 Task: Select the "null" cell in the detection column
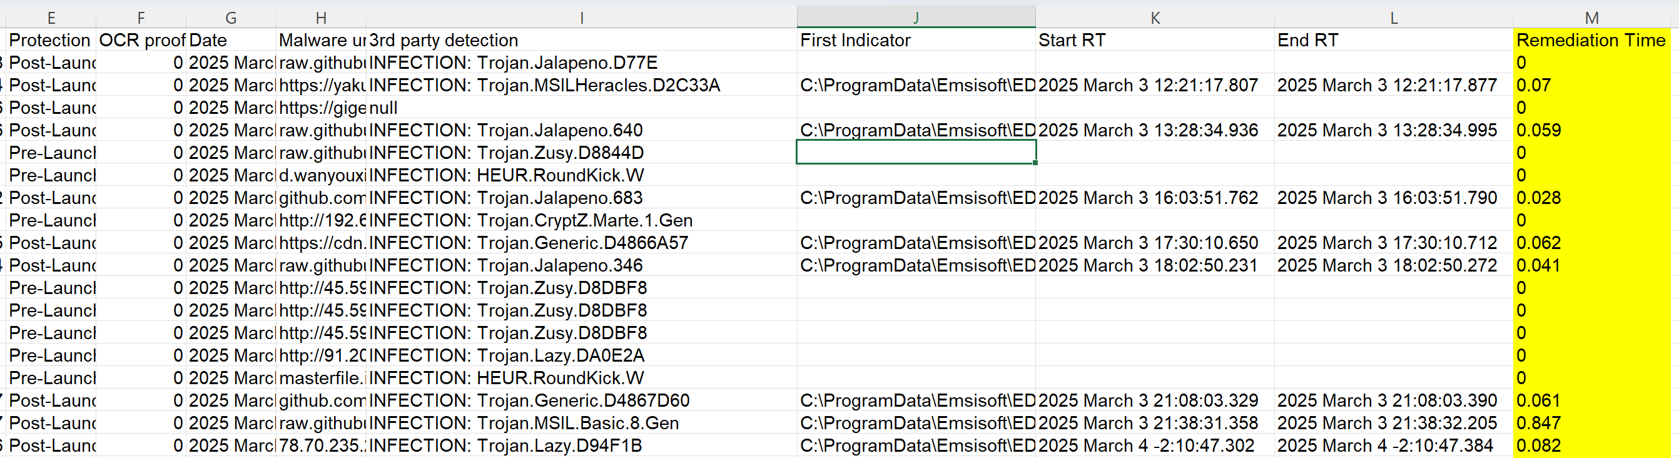pyautogui.click(x=581, y=108)
